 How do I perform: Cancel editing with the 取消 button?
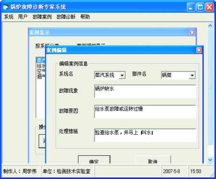coord(153,160)
